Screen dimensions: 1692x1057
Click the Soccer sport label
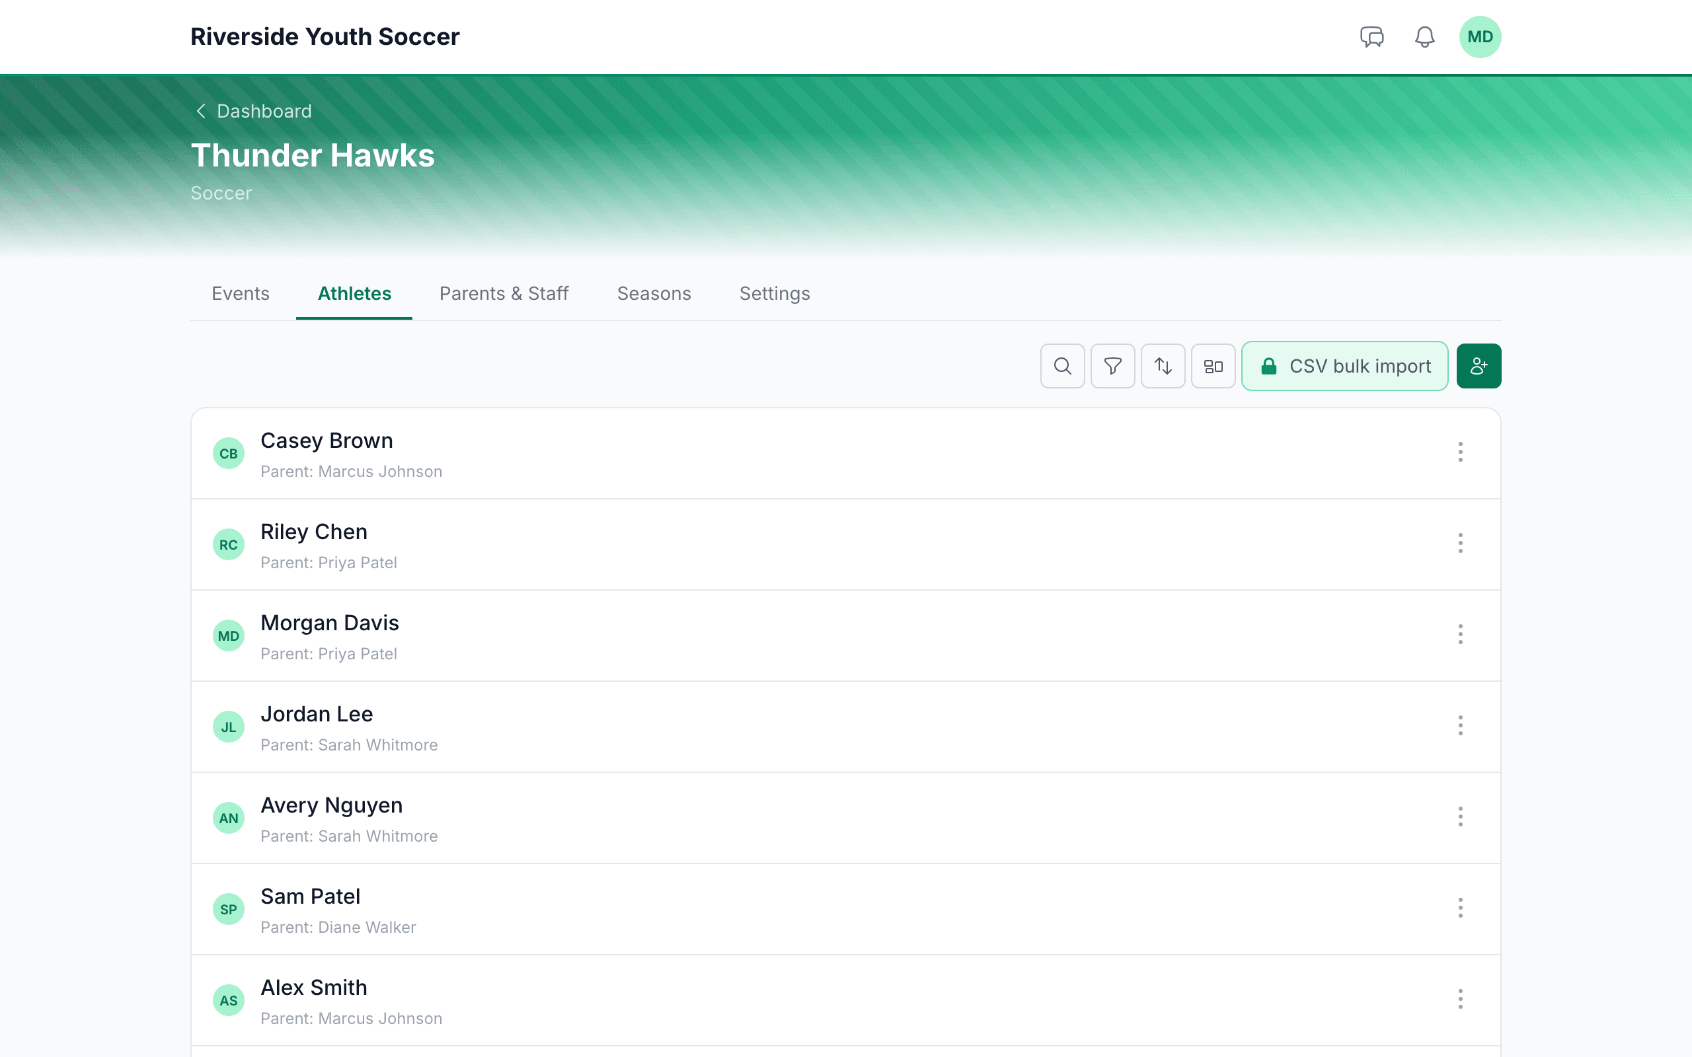point(221,193)
